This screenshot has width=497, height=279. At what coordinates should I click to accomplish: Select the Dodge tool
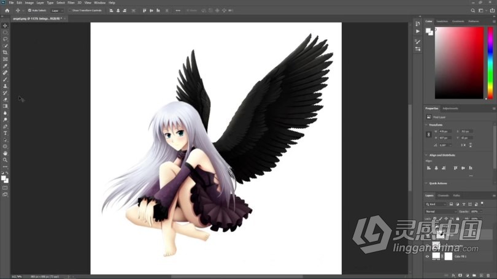pyautogui.click(x=5, y=120)
